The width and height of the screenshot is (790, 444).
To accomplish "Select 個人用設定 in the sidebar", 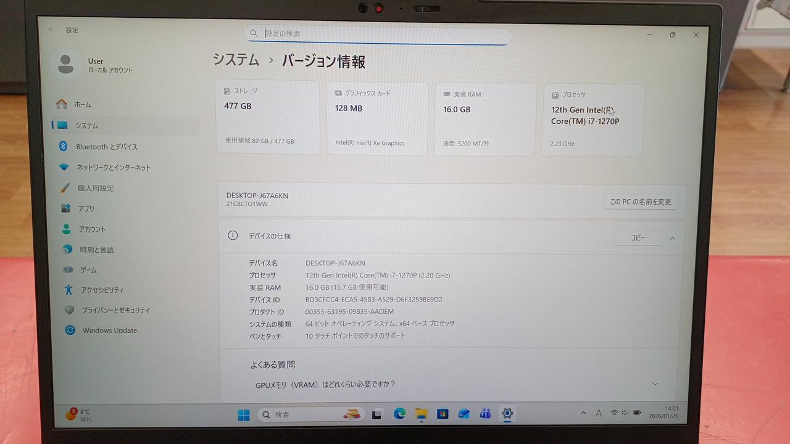I will [x=95, y=188].
